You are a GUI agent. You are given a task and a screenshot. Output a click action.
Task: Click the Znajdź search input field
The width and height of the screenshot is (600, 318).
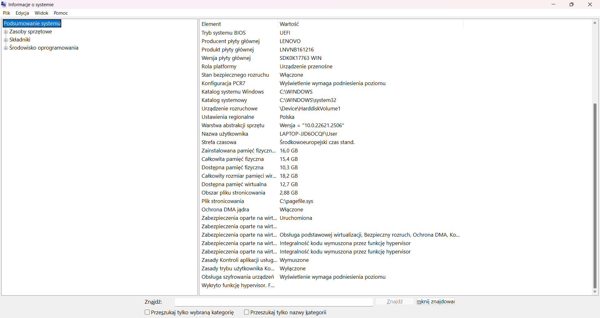pos(274,302)
